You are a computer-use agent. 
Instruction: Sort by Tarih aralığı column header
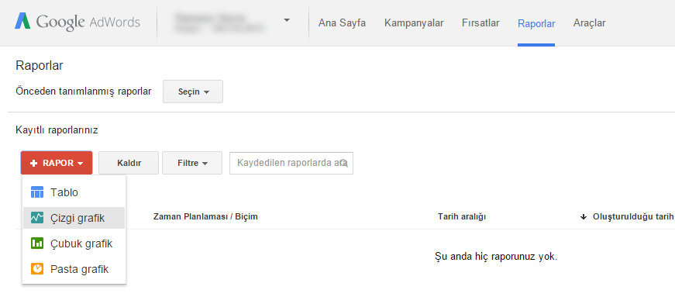click(461, 216)
